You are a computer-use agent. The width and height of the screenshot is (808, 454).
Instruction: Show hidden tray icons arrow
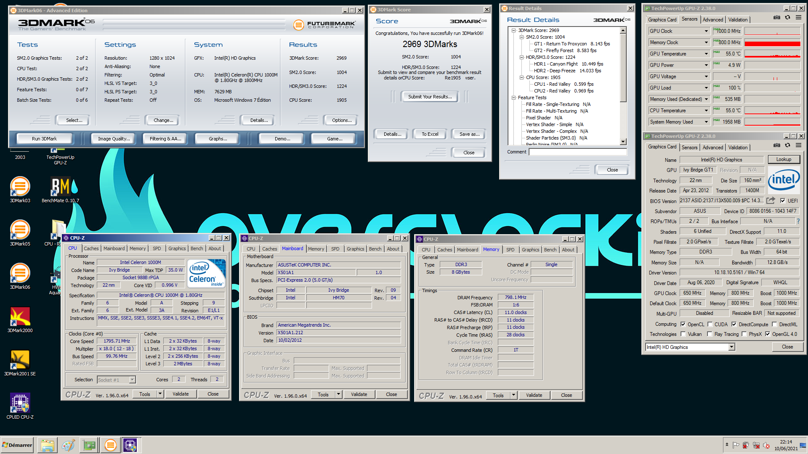pos(727,445)
